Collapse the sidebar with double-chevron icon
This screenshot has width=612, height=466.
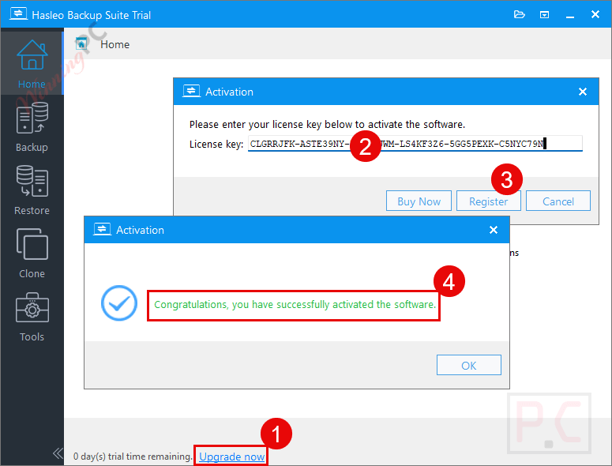click(x=58, y=453)
